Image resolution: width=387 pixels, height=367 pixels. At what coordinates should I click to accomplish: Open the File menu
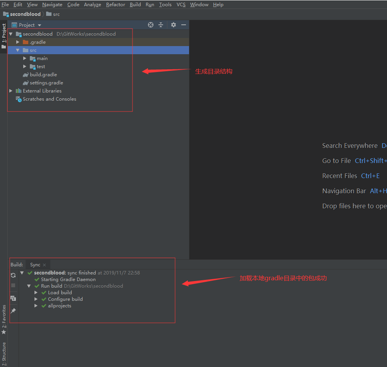(x=5, y=5)
